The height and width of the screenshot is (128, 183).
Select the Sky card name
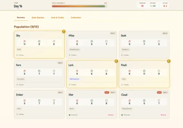coord(18,36)
